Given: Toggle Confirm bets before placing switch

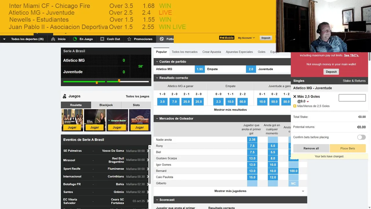Looking at the screenshot, I should 361,137.
